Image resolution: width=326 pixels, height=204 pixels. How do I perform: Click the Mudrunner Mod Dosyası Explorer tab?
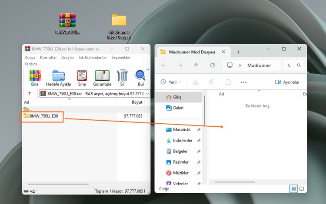(192, 52)
